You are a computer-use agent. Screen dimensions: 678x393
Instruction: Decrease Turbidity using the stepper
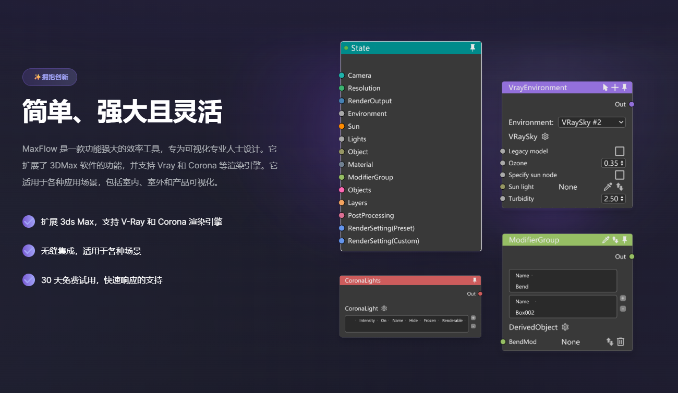pos(621,200)
